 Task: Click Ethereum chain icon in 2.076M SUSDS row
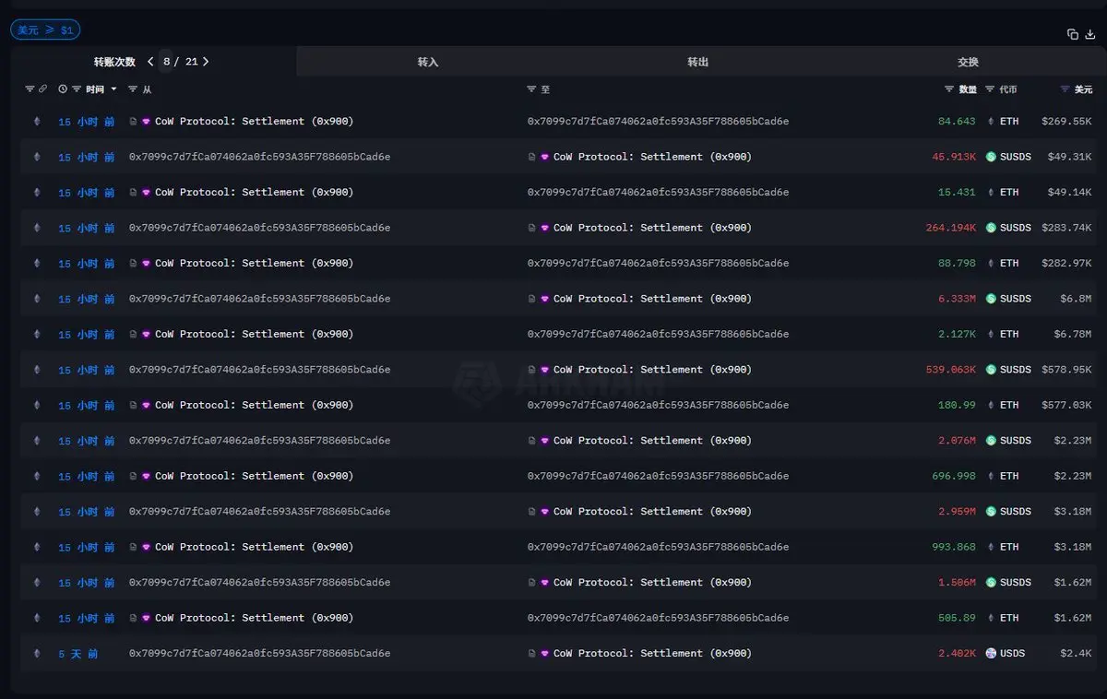pos(37,441)
